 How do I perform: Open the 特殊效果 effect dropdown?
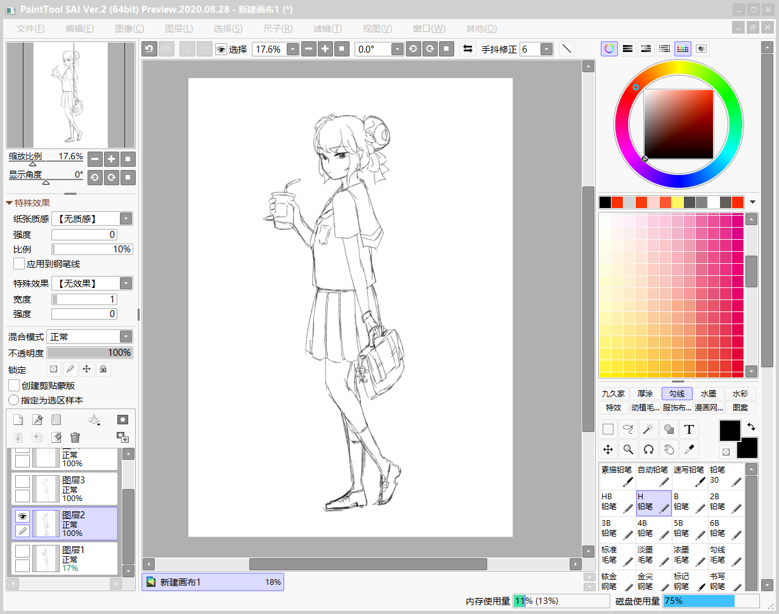(x=126, y=284)
